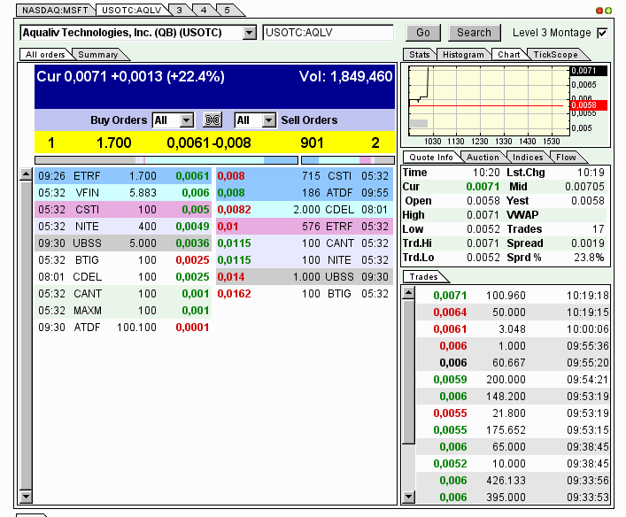Click the buy-side depth bar

click(166, 160)
